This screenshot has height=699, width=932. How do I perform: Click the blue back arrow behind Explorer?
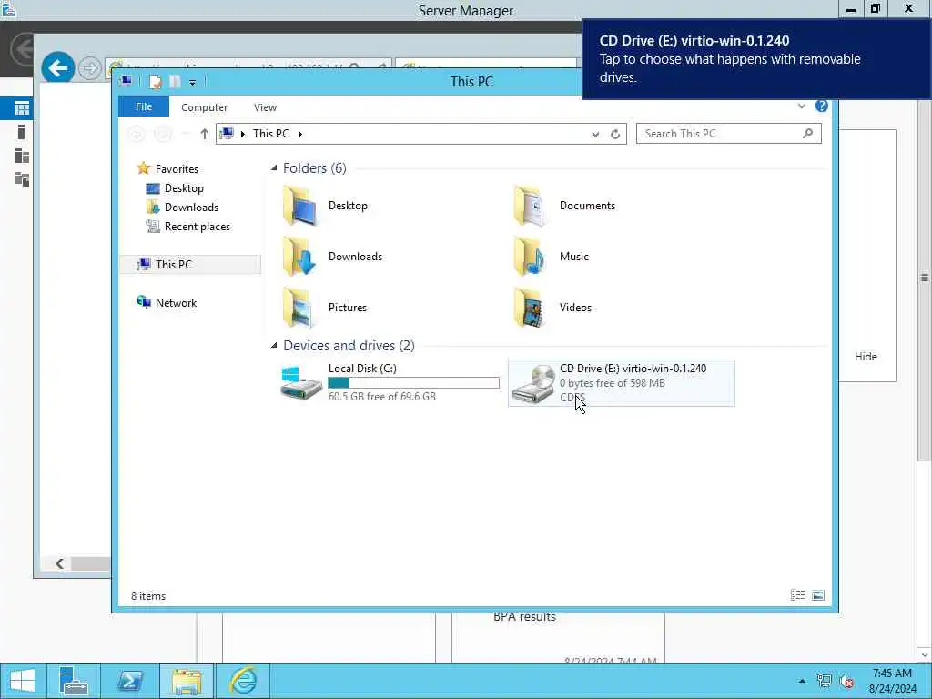point(57,68)
